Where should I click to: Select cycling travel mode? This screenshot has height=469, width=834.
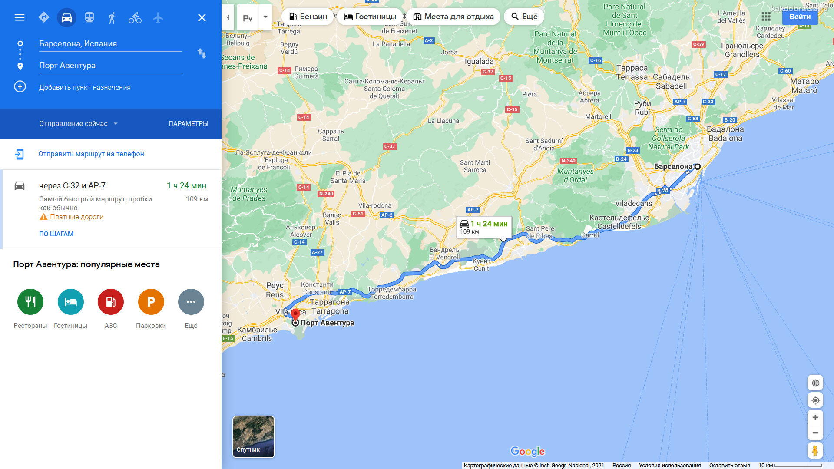click(x=135, y=17)
